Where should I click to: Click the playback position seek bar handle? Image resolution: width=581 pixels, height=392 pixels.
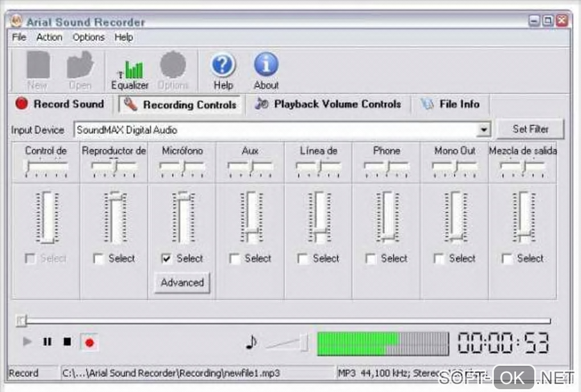(x=21, y=320)
